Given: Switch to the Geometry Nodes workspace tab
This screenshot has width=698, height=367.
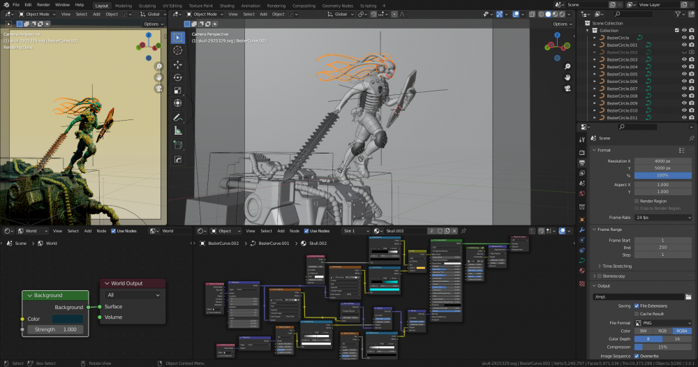Looking at the screenshot, I should (337, 6).
